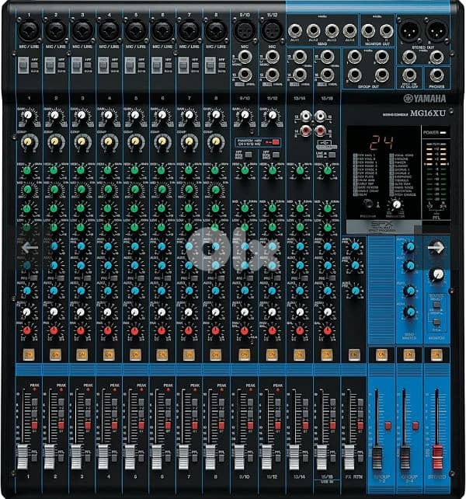Screen dimensions: 466x499
Task: Toggle the STEREO master ON button
Action: [x=436, y=354]
